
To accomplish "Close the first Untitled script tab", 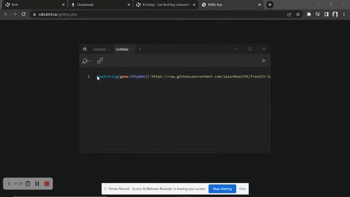I will point(108,49).
